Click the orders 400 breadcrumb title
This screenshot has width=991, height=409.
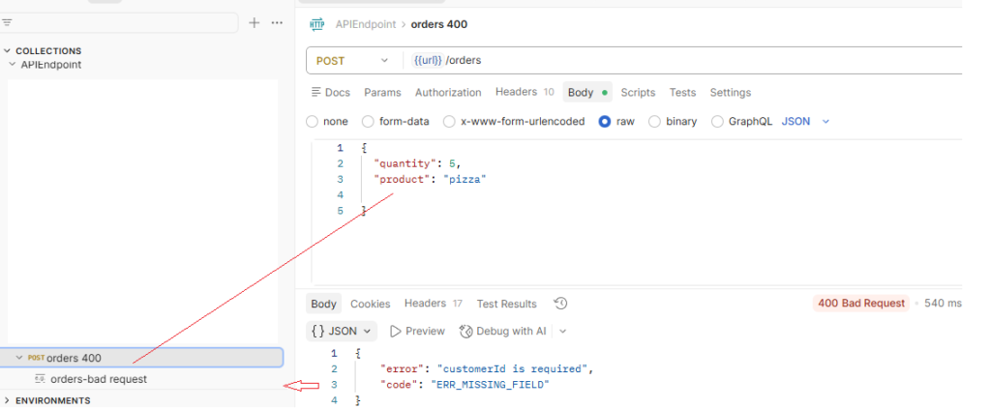coord(439,24)
